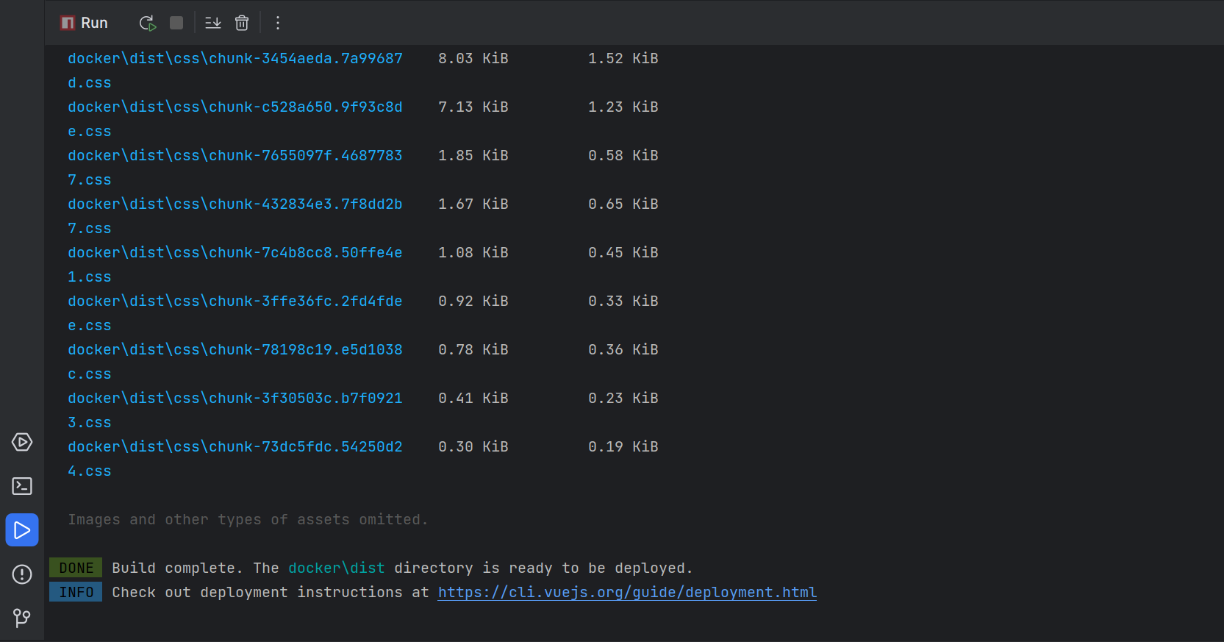The image size is (1224, 642).
Task: Open the chunk-3454aeda css file link
Action: 235,59
